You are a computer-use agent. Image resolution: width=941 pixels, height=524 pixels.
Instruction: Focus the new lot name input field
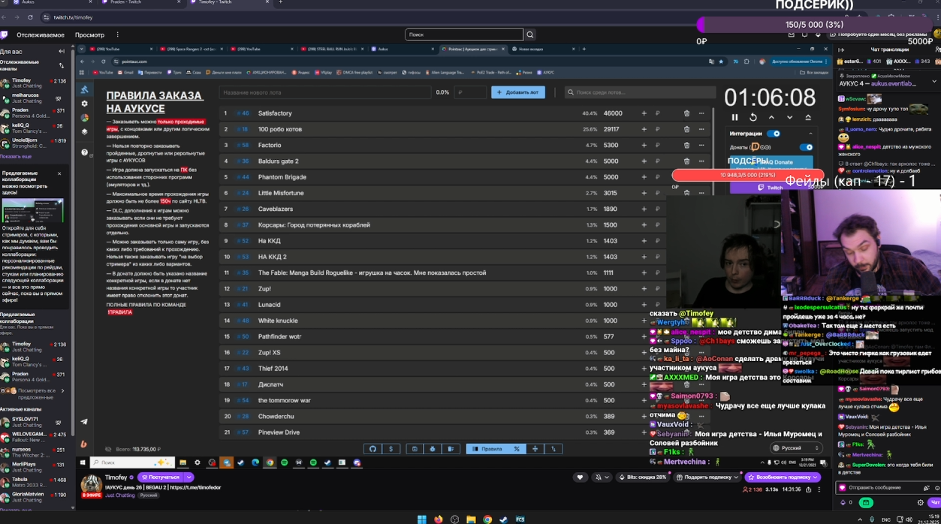point(327,92)
